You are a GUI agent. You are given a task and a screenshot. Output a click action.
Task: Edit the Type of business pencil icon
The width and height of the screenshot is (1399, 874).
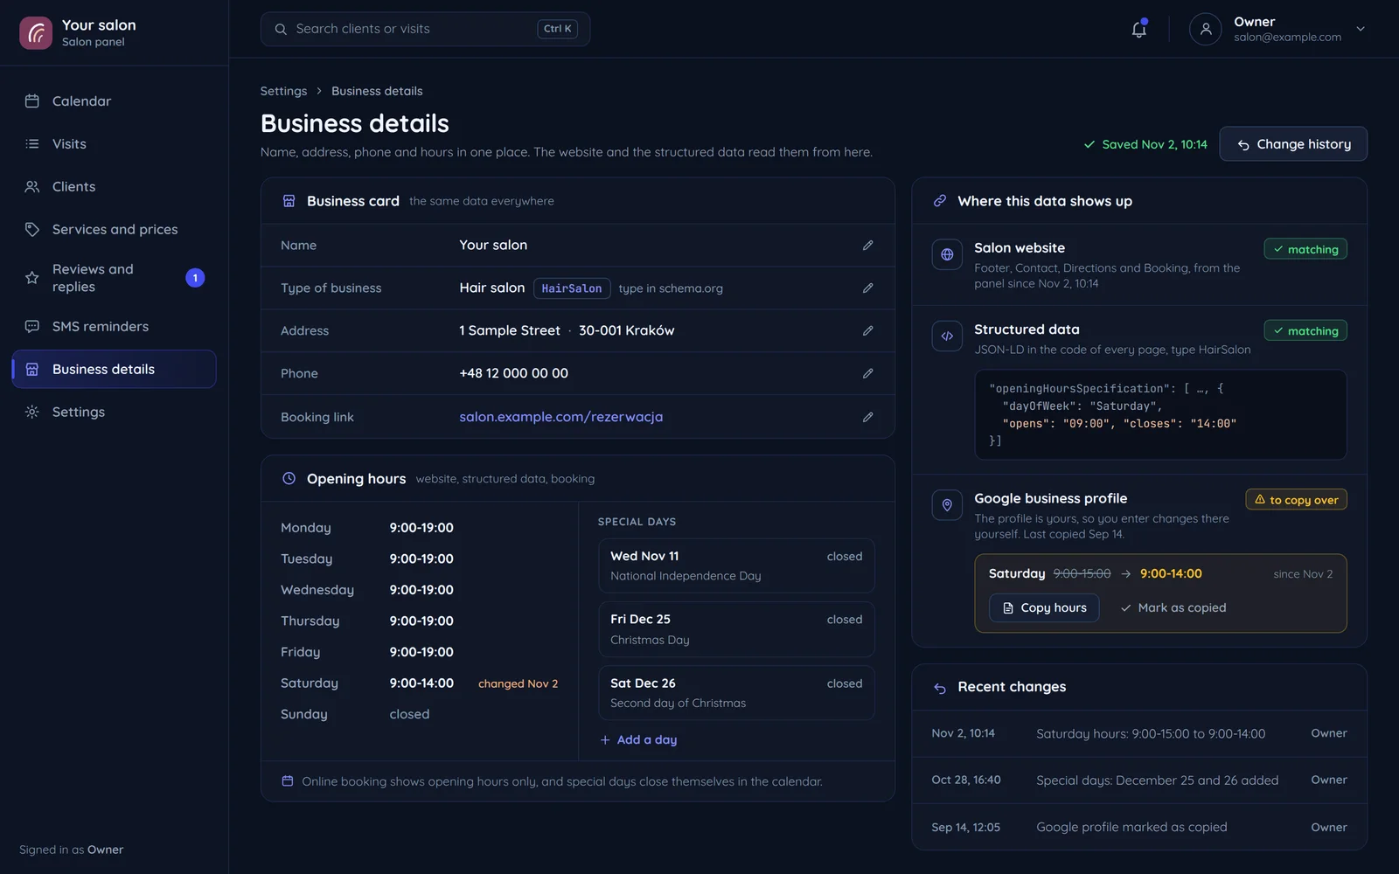867,288
